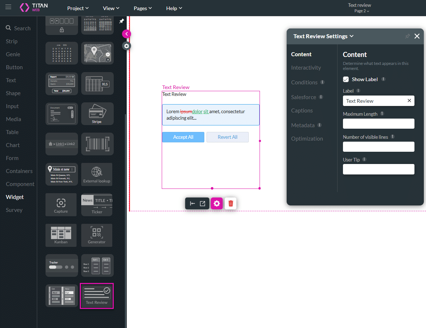Click the Stripe payment widget icon
The image size is (426, 328).
tap(97, 114)
